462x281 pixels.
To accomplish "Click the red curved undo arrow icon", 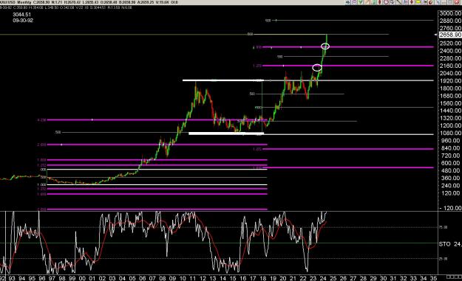I will pyautogui.click(x=430, y=2).
